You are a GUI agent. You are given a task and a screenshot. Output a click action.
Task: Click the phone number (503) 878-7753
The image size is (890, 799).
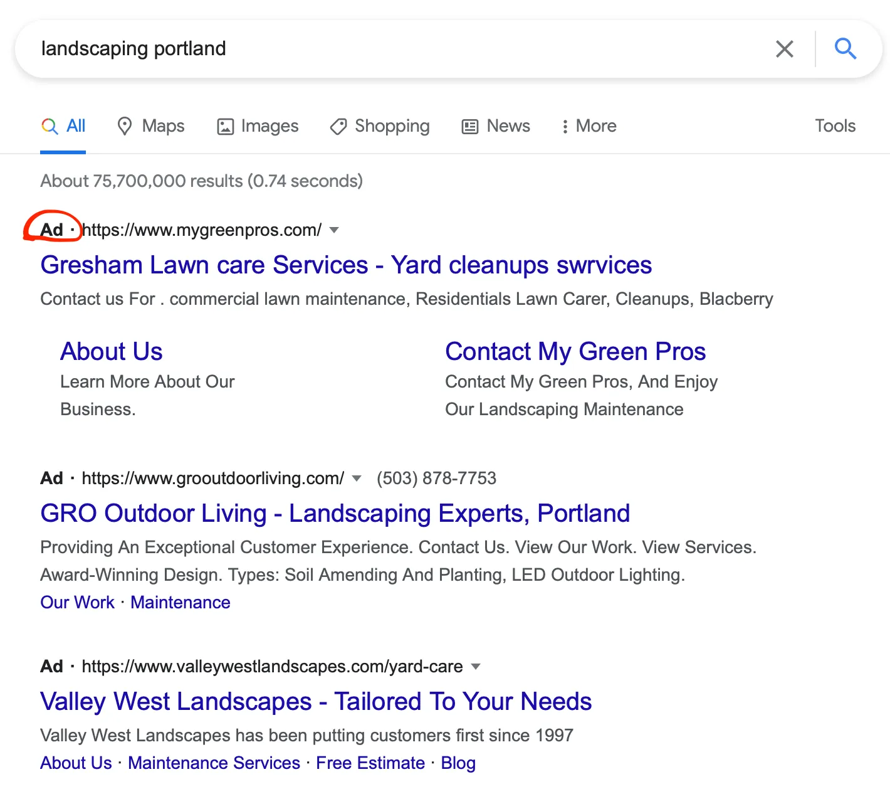click(436, 479)
